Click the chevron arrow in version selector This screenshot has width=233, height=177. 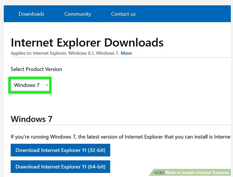[47, 85]
